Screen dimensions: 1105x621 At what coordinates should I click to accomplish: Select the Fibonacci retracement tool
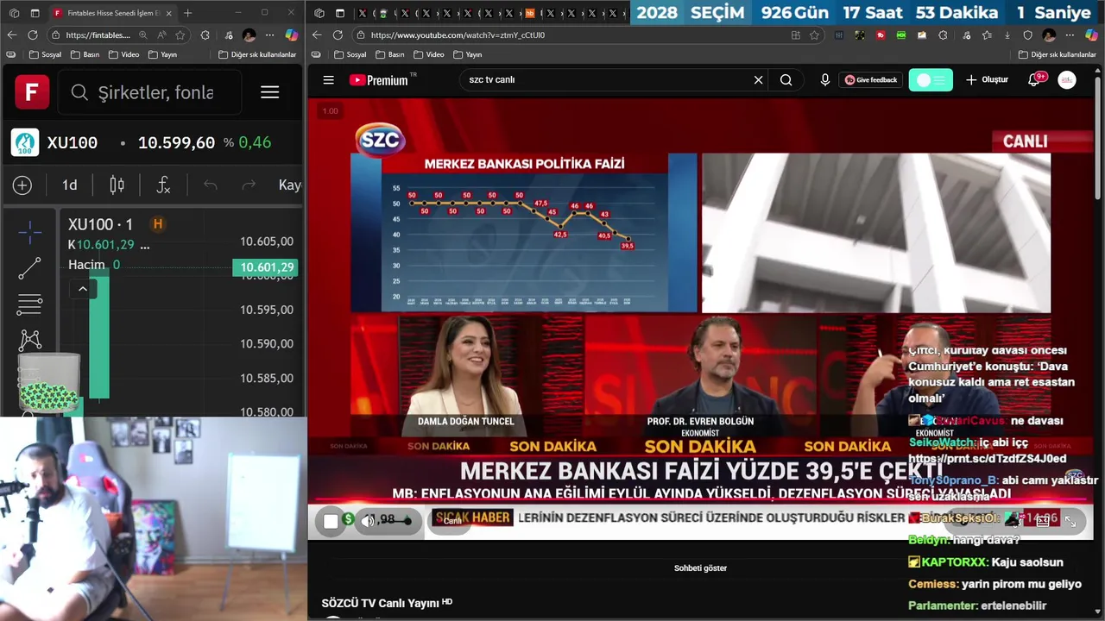30,304
